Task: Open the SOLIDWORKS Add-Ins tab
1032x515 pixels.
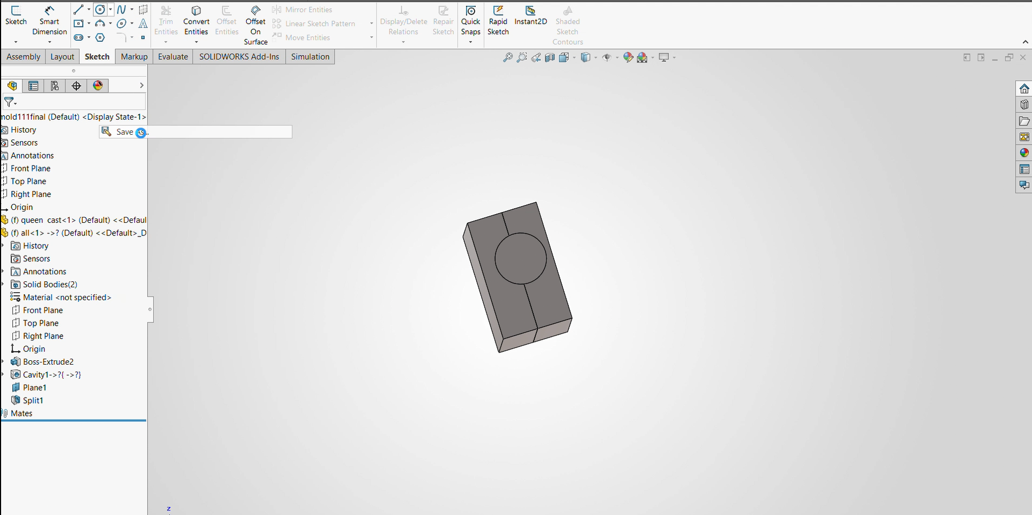Action: (239, 57)
